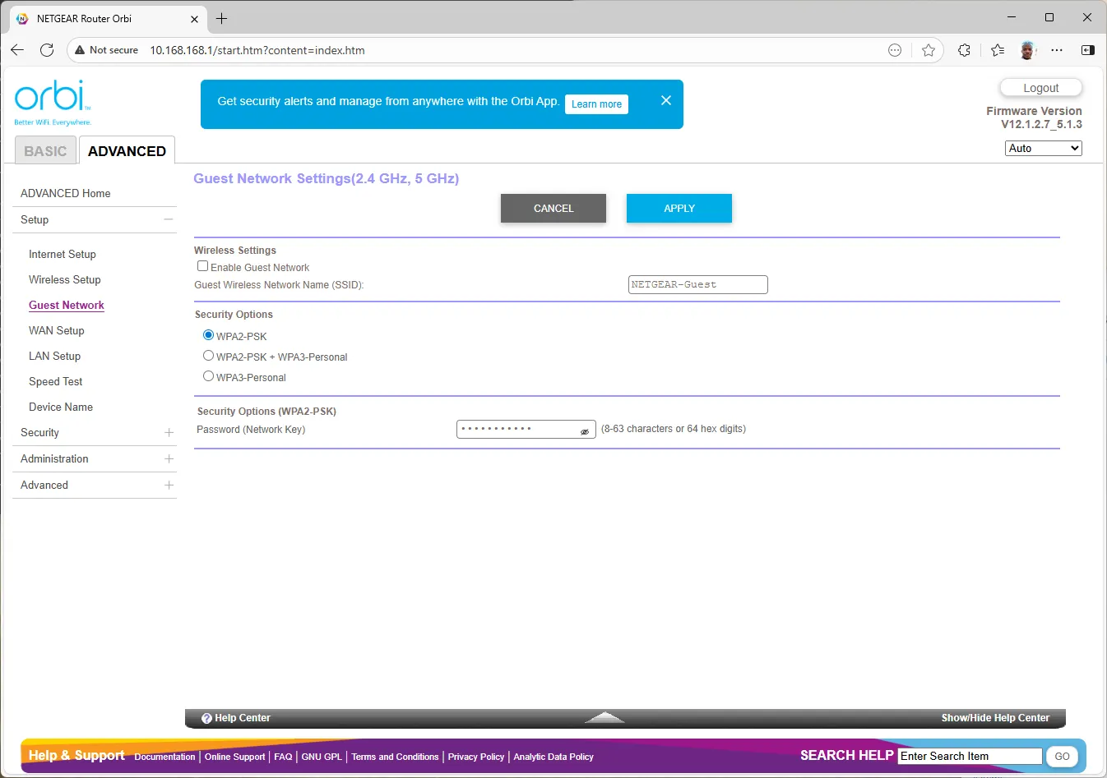The height and width of the screenshot is (778, 1107).
Task: Switch to the BASIC tab
Action: click(x=45, y=151)
